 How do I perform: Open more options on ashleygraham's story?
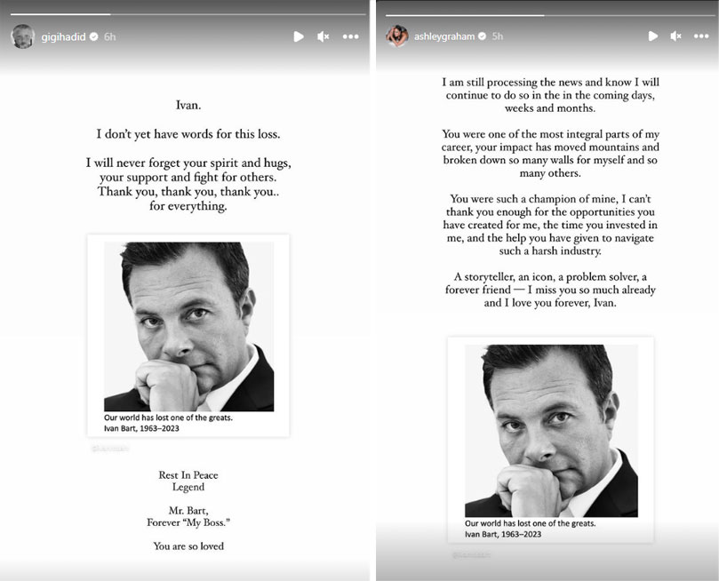click(702, 36)
